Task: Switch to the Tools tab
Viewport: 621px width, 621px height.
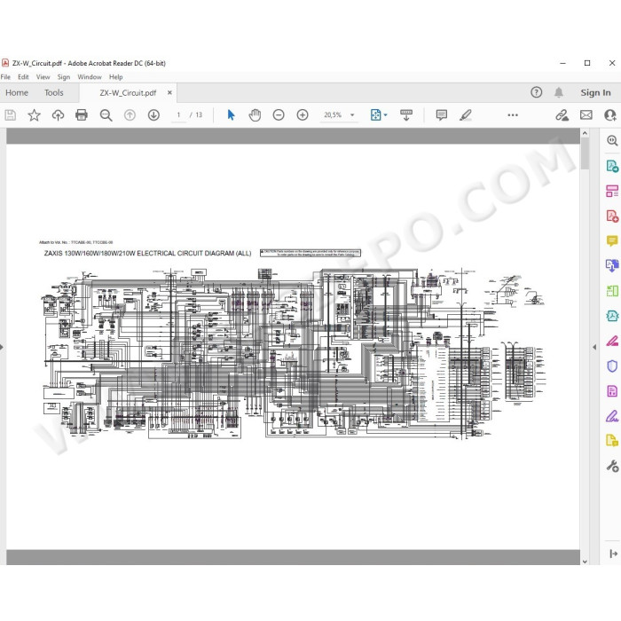Action: 54,92
